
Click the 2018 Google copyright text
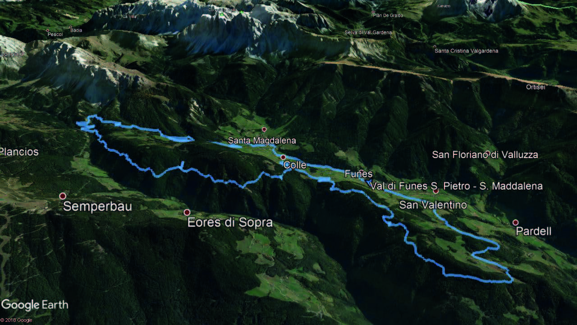[x=16, y=320]
